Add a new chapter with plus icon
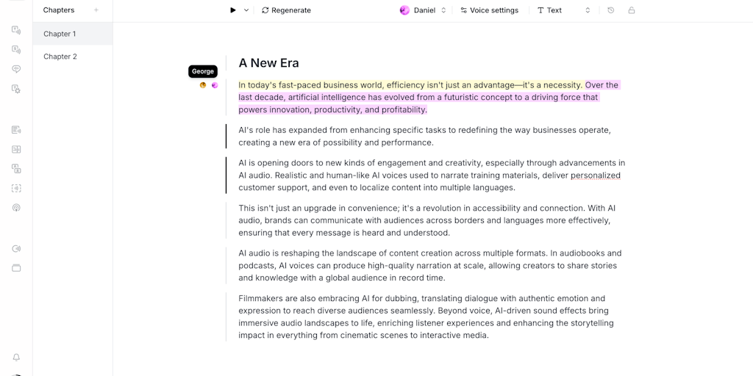The image size is (753, 376). point(96,10)
